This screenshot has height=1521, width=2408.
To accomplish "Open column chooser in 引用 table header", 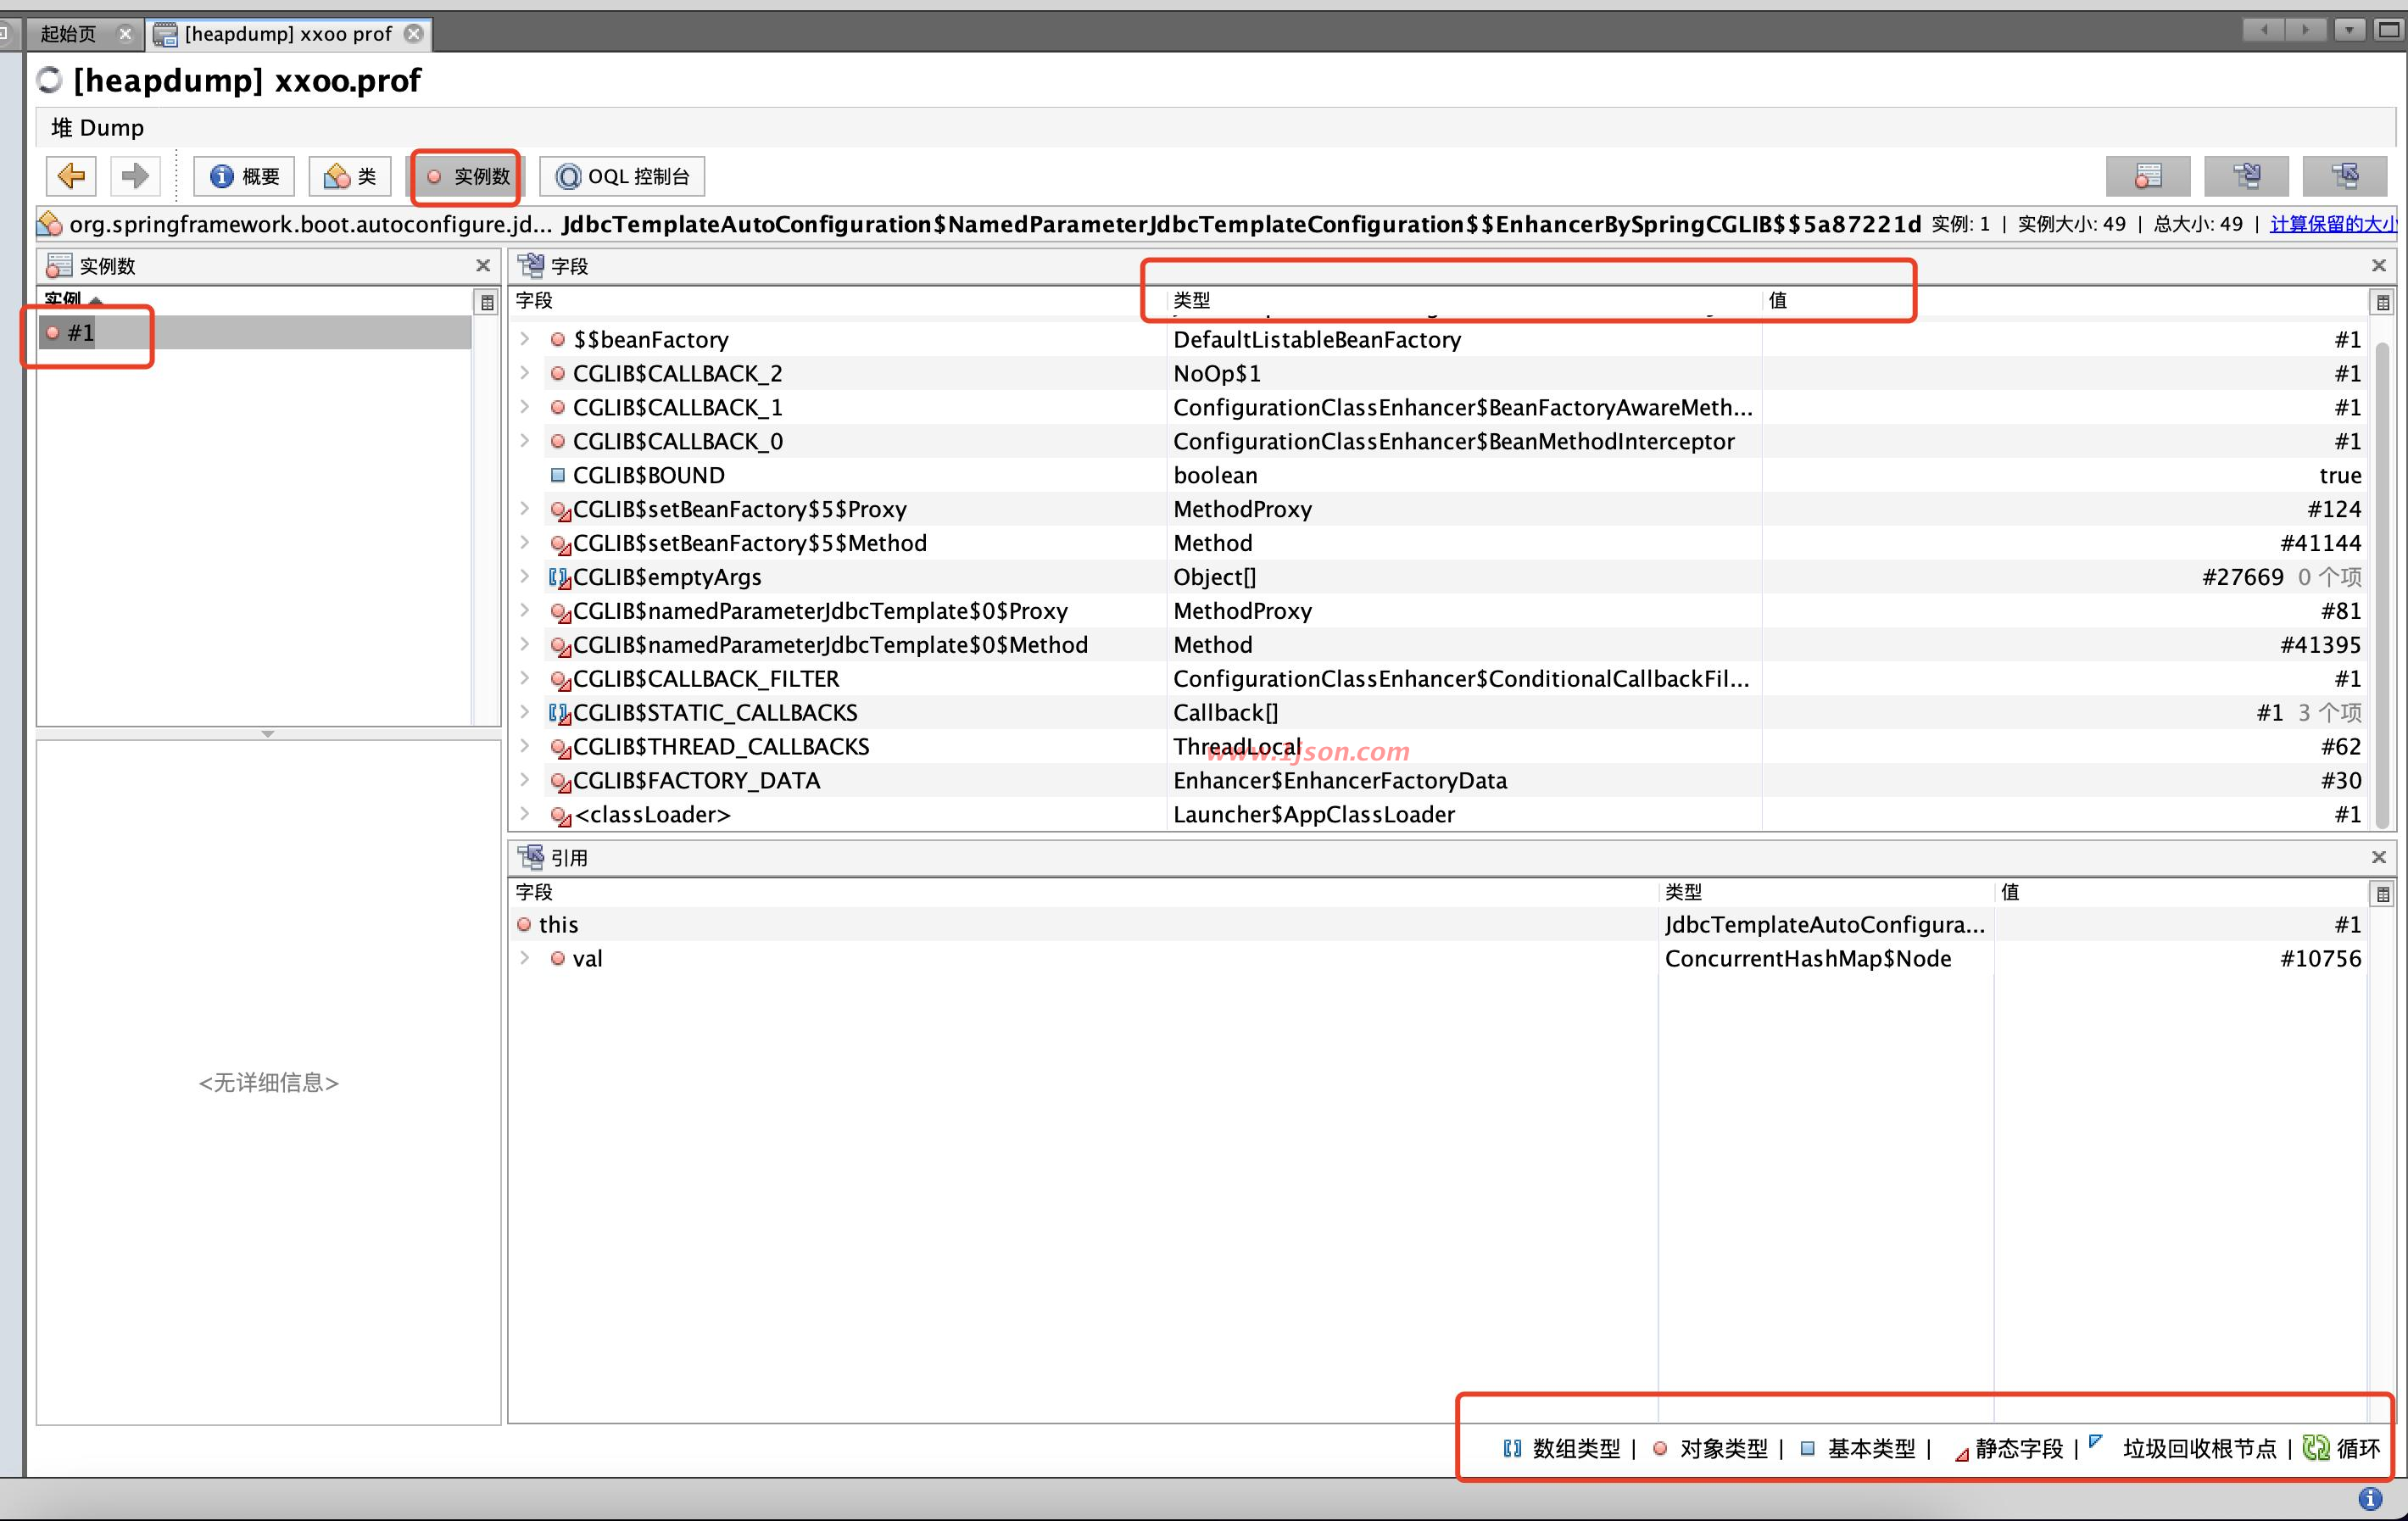I will (2382, 893).
